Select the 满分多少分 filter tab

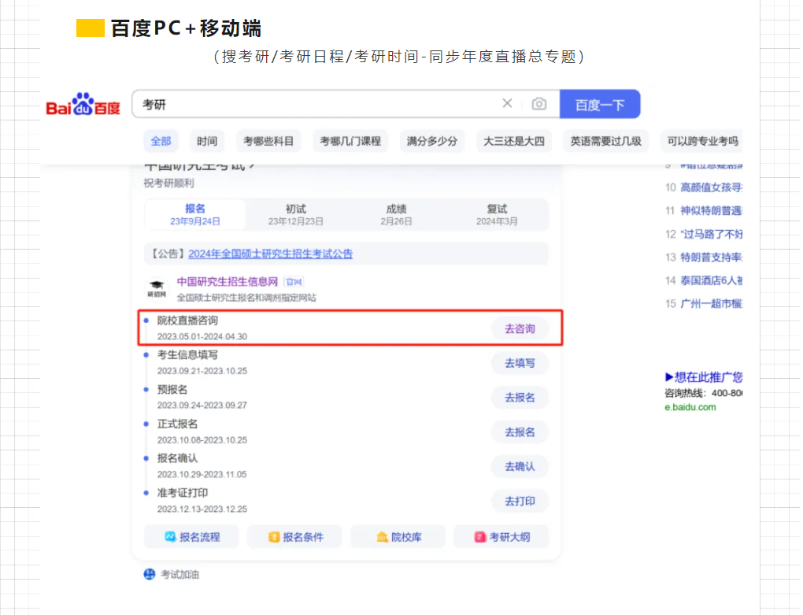[431, 141]
